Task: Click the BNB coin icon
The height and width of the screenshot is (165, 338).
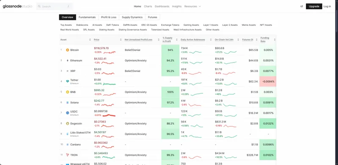Action: point(67,92)
